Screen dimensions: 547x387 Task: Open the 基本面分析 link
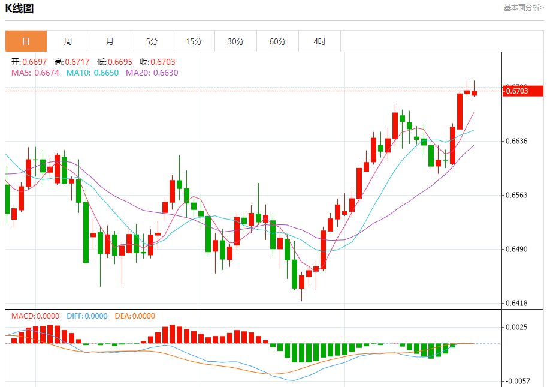point(523,8)
